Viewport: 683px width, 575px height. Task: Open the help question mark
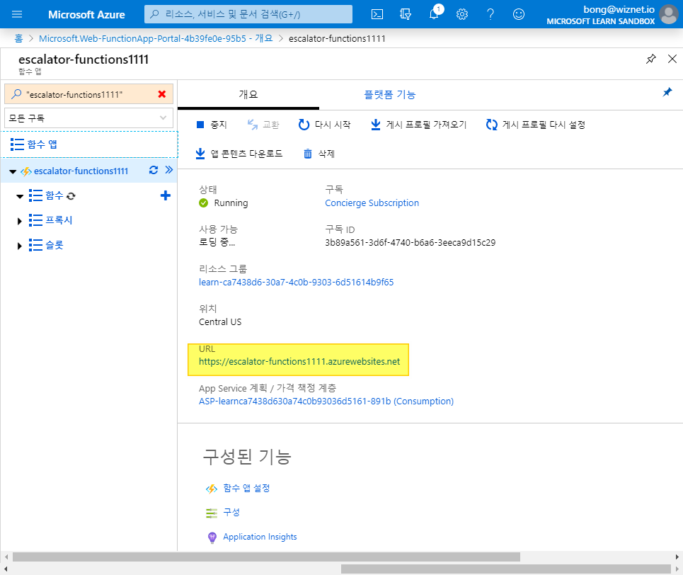[490, 14]
